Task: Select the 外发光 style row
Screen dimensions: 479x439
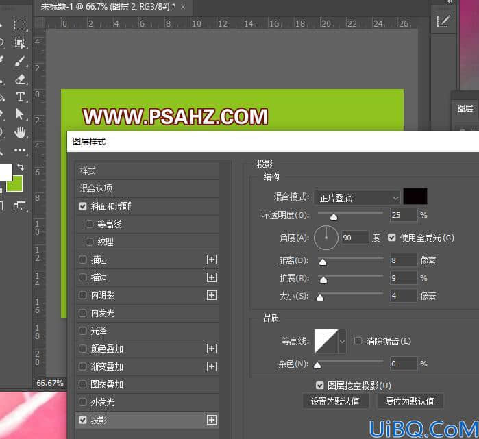Action: point(147,402)
